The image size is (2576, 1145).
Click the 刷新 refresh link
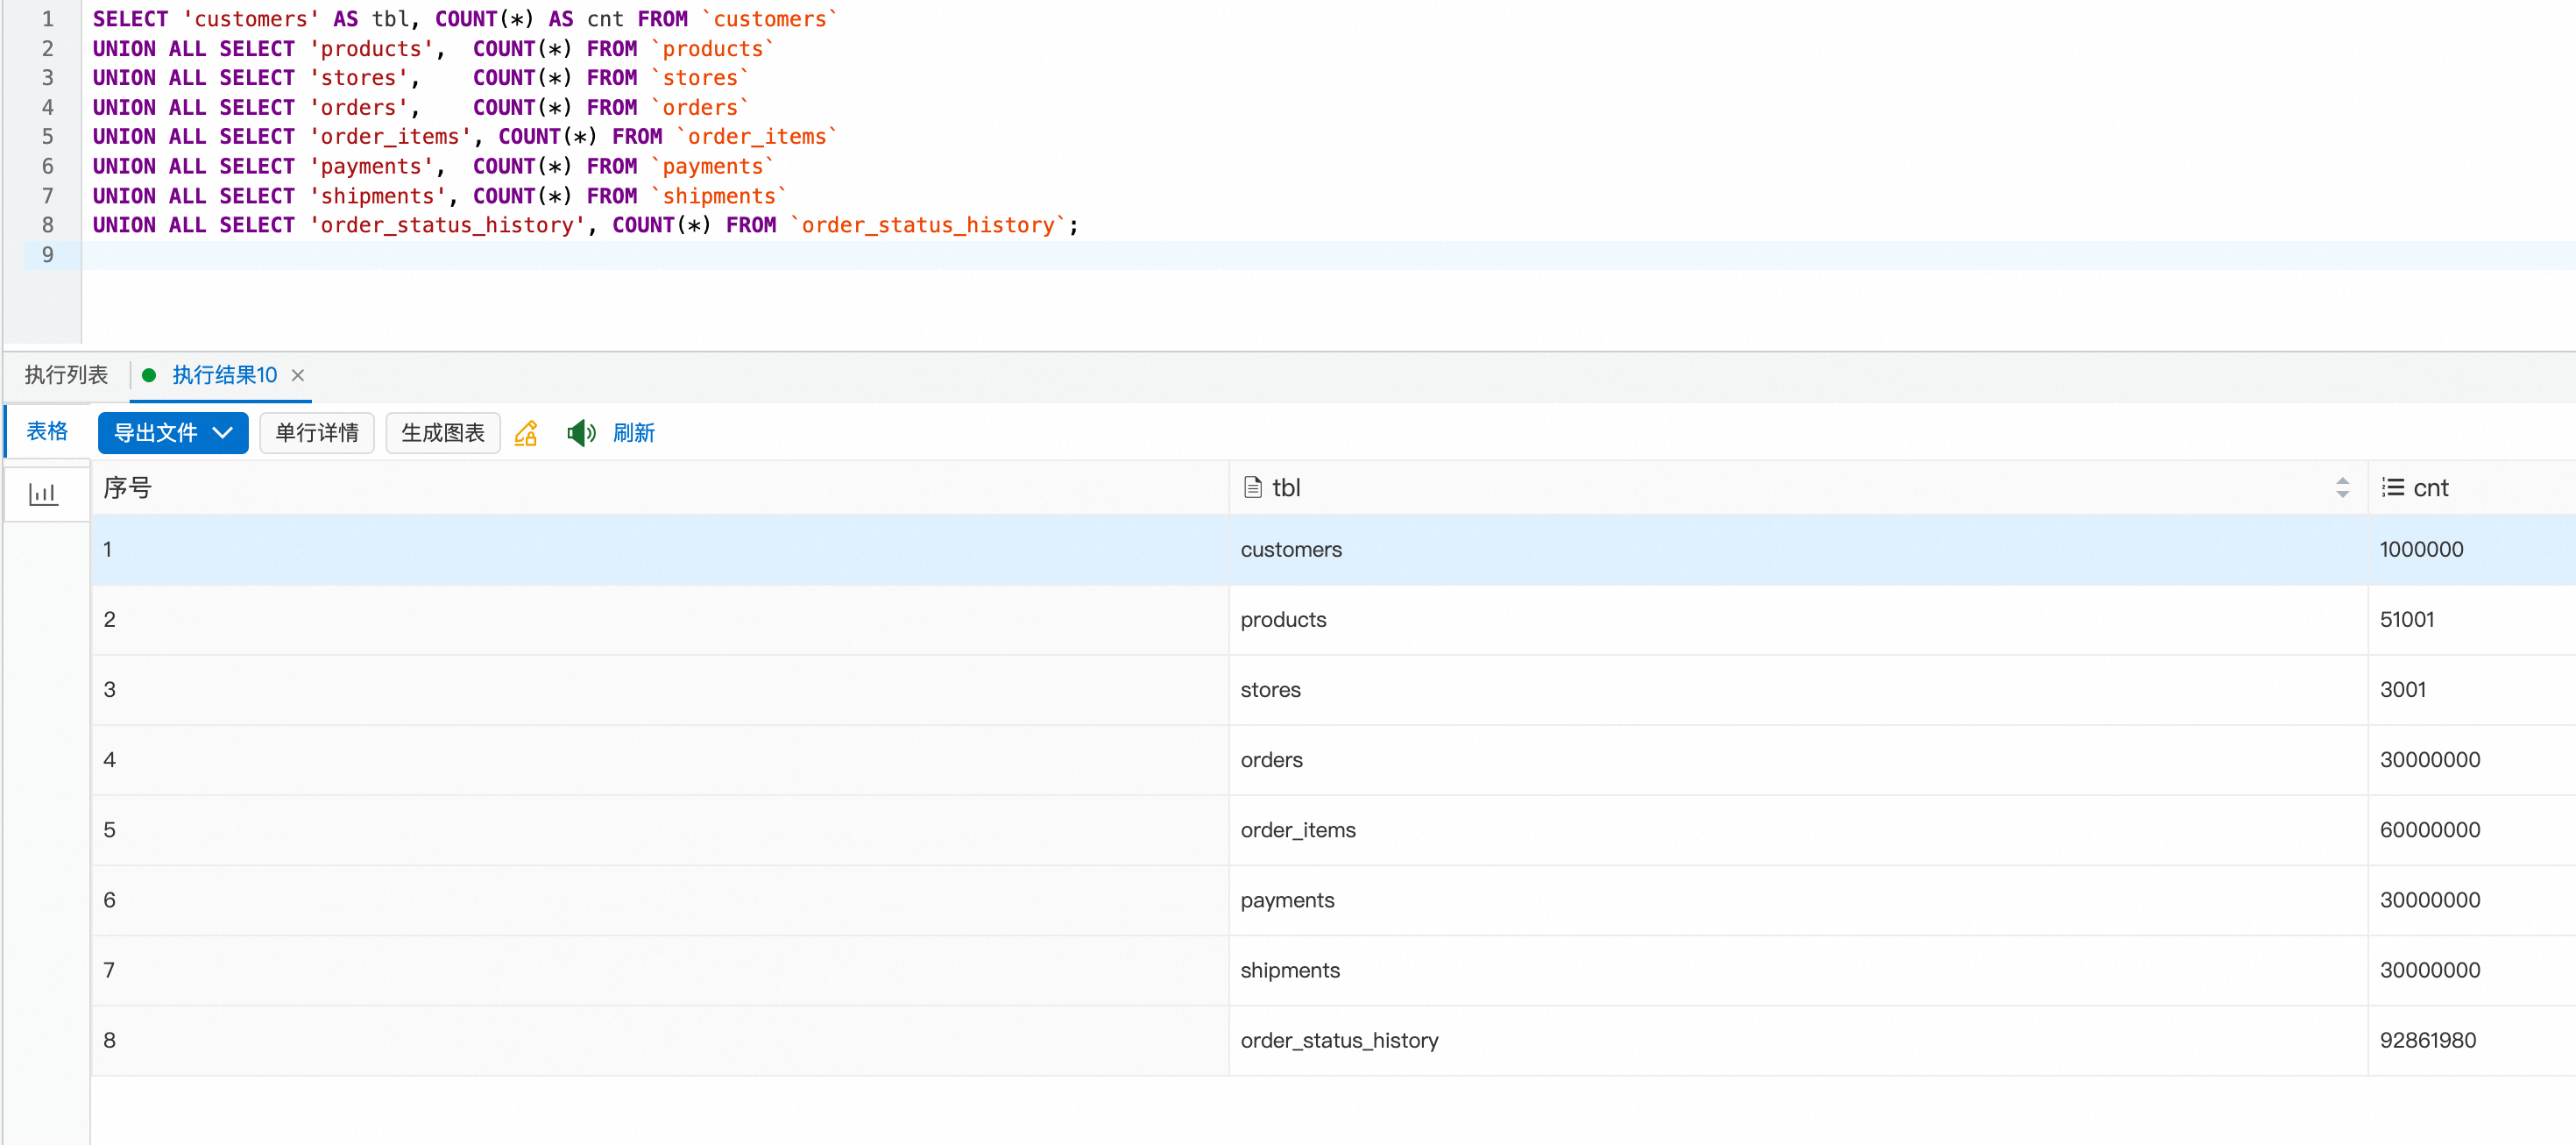(633, 432)
